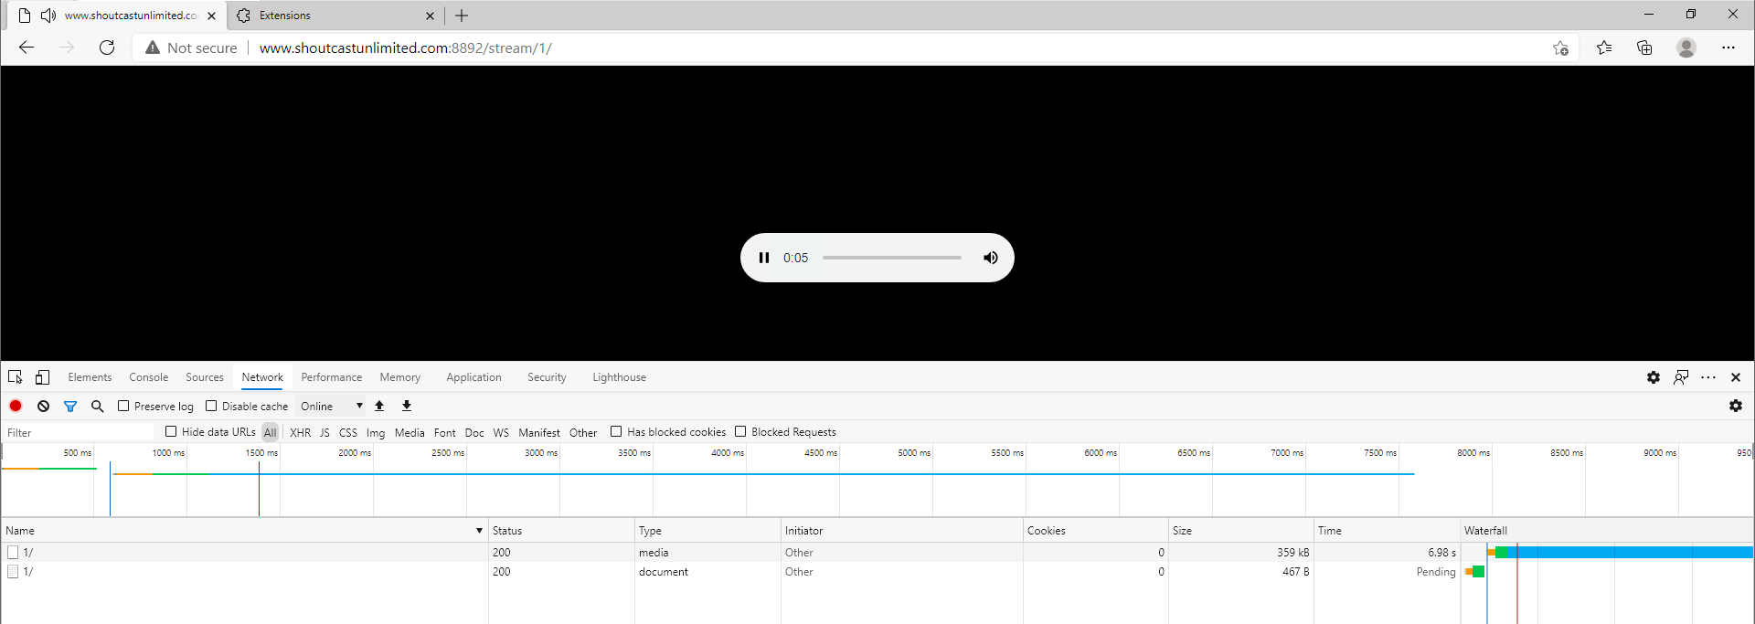1755x624 pixels.
Task: Open the Application panel
Action: 473,377
